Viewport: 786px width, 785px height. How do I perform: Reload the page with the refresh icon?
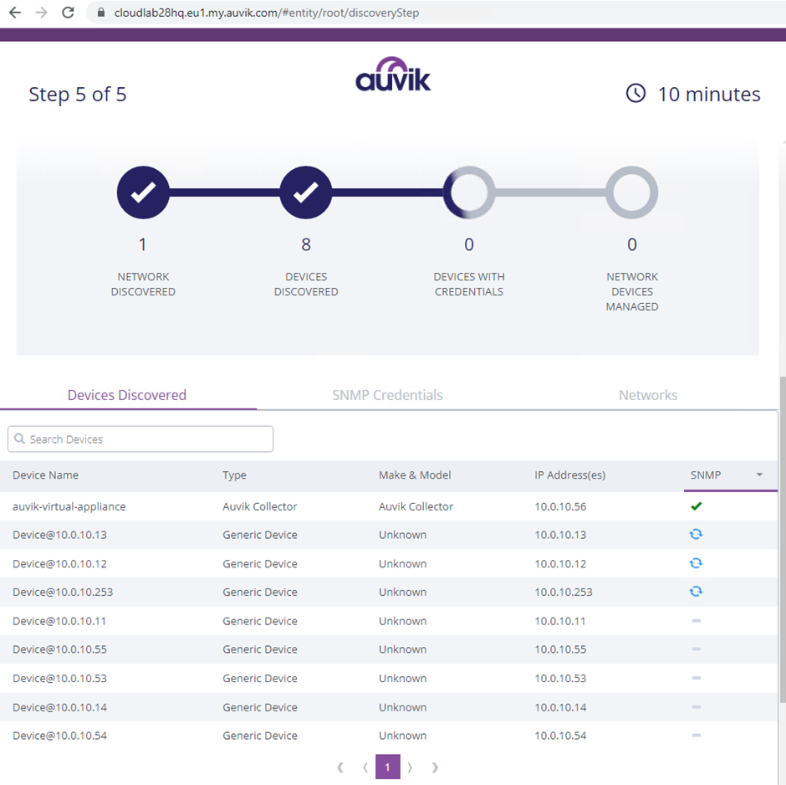(x=69, y=13)
